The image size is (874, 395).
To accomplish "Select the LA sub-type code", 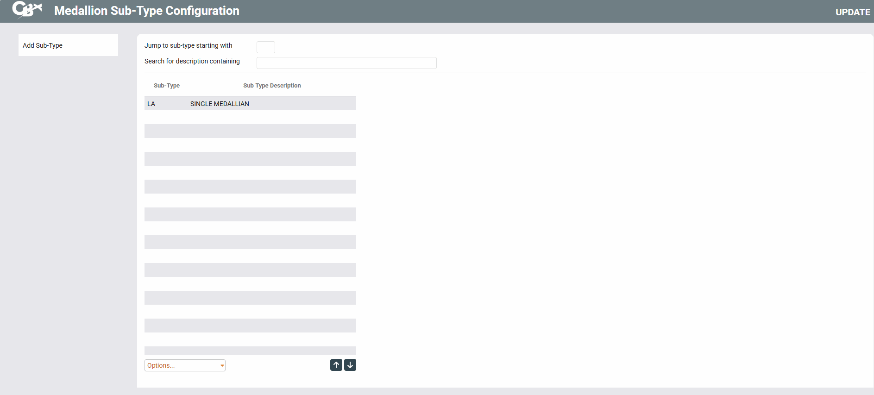I will (151, 104).
